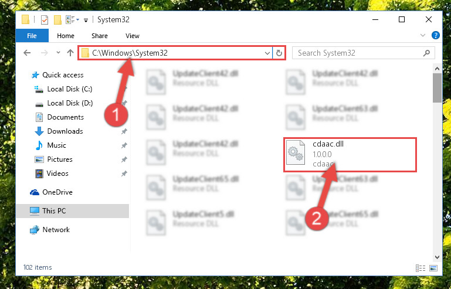Refresh the System32 folder view
This screenshot has height=289, width=451.
[279, 53]
